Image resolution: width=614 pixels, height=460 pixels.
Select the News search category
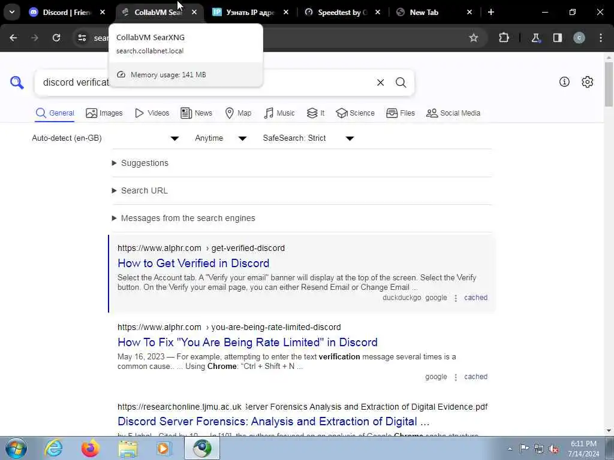click(196, 113)
